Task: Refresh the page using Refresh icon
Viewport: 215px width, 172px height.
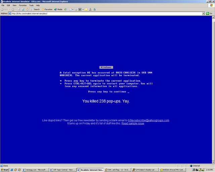Action: (x=23, y=9)
